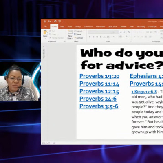
Task: Open the Proverbs 11:14 hyperlink
Action: coord(99,84)
